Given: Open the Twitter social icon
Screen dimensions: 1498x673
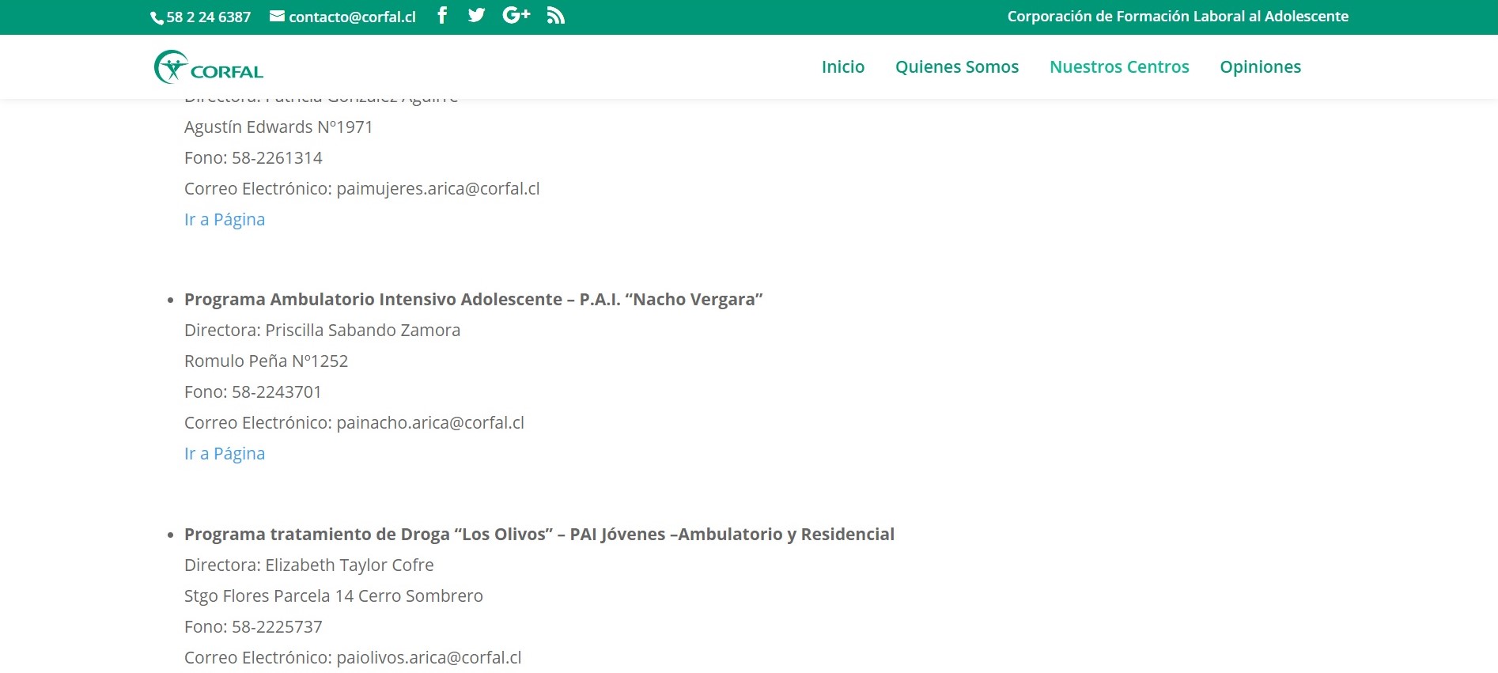Looking at the screenshot, I should [x=476, y=16].
